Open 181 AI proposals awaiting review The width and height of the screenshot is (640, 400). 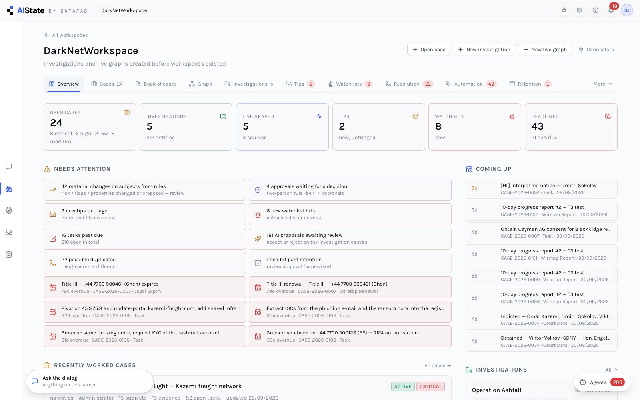click(x=350, y=238)
